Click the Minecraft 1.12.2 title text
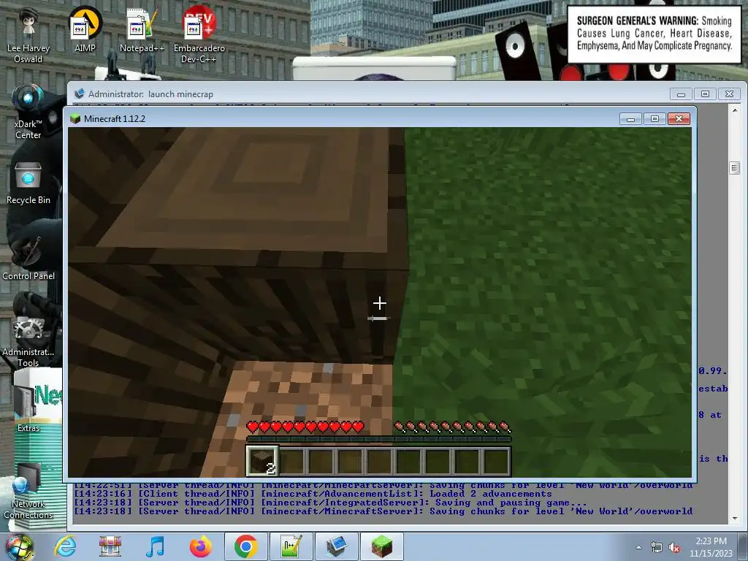The width and height of the screenshot is (748, 561). 115,119
